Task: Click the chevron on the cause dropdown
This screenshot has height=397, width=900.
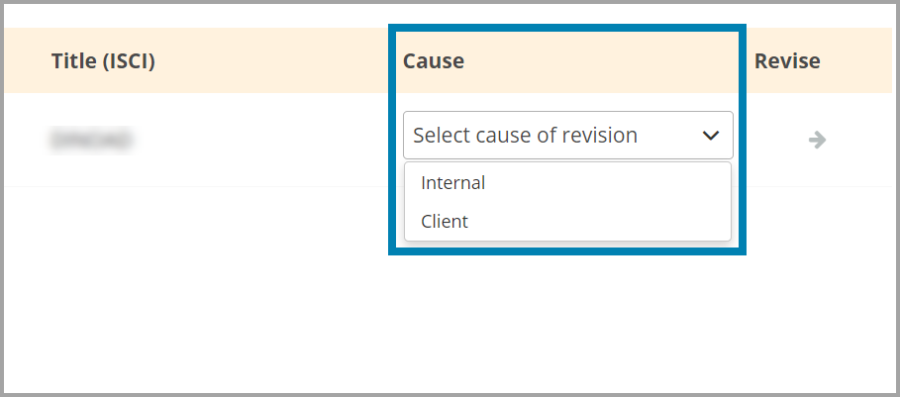Action: point(710,136)
